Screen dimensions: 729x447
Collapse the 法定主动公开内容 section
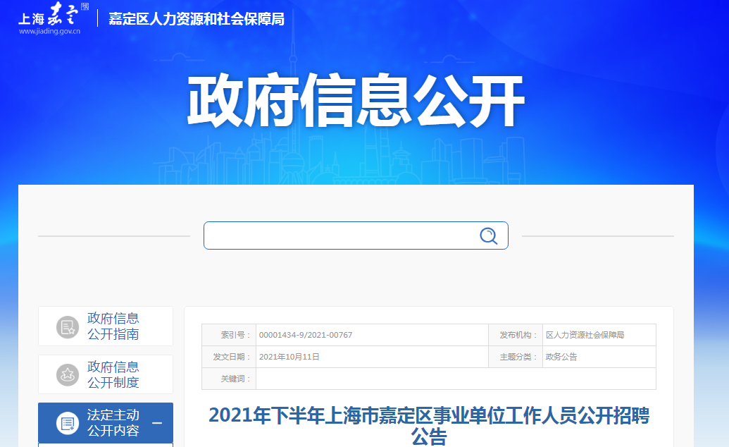[x=157, y=423]
